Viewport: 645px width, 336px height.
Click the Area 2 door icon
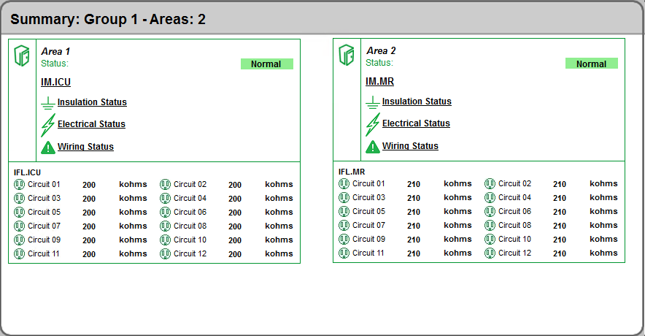[x=347, y=55]
